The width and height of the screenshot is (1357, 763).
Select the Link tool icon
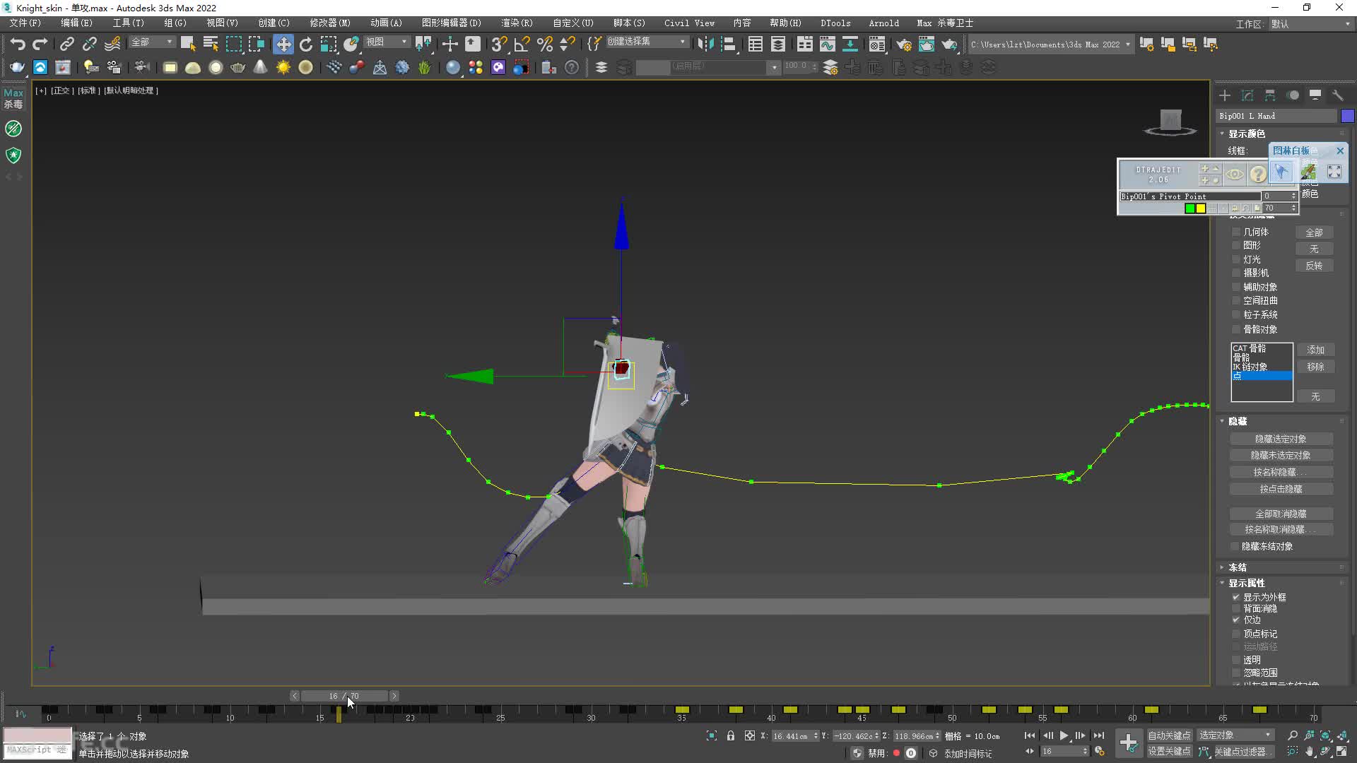pyautogui.click(x=66, y=45)
